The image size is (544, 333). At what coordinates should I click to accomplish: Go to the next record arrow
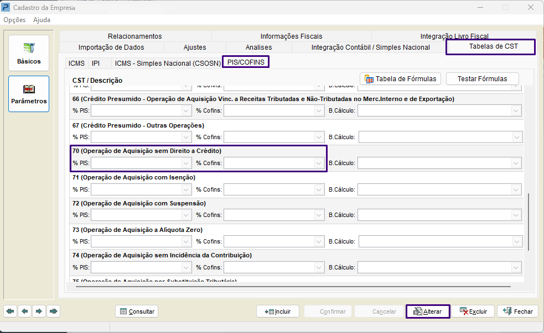click(x=39, y=311)
